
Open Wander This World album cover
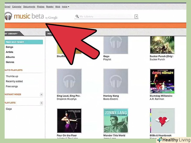tap(116, 121)
